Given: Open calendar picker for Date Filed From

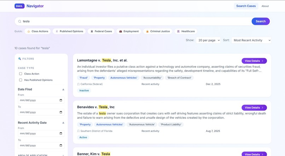Looking at the screenshot, I should tap(61, 100).
